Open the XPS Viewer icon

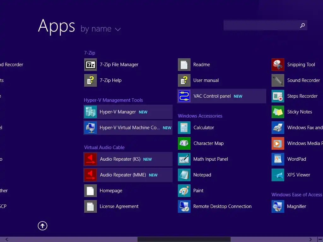pyautogui.click(x=278, y=175)
